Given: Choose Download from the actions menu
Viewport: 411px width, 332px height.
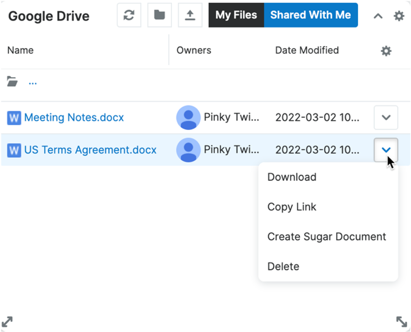Looking at the screenshot, I should [292, 177].
